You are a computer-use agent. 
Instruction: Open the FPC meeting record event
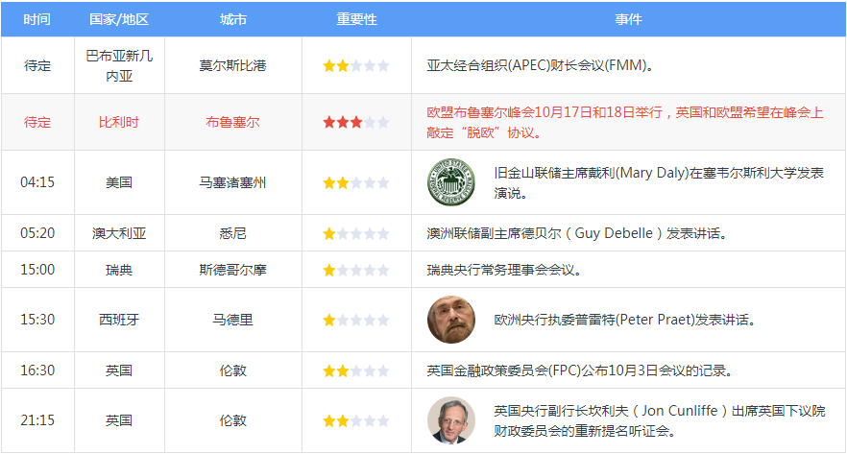[x=580, y=370]
